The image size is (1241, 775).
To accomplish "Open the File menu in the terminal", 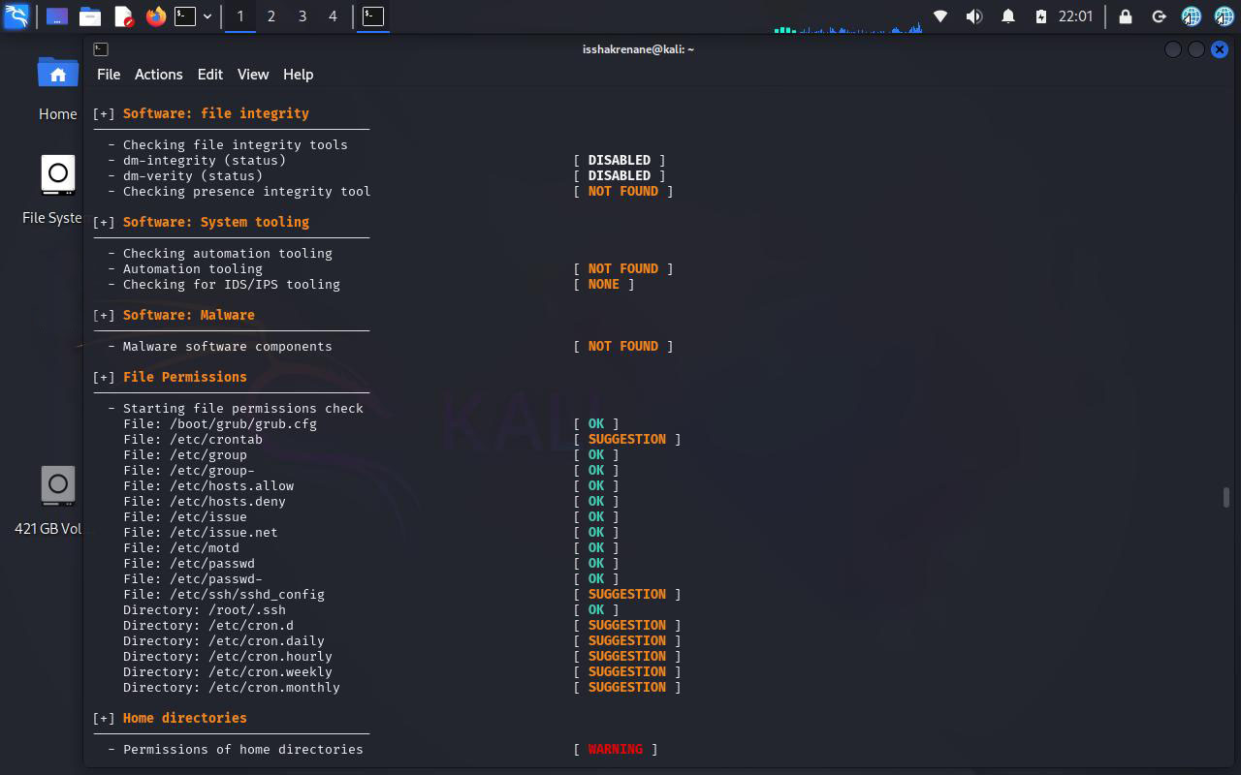I will click(109, 75).
